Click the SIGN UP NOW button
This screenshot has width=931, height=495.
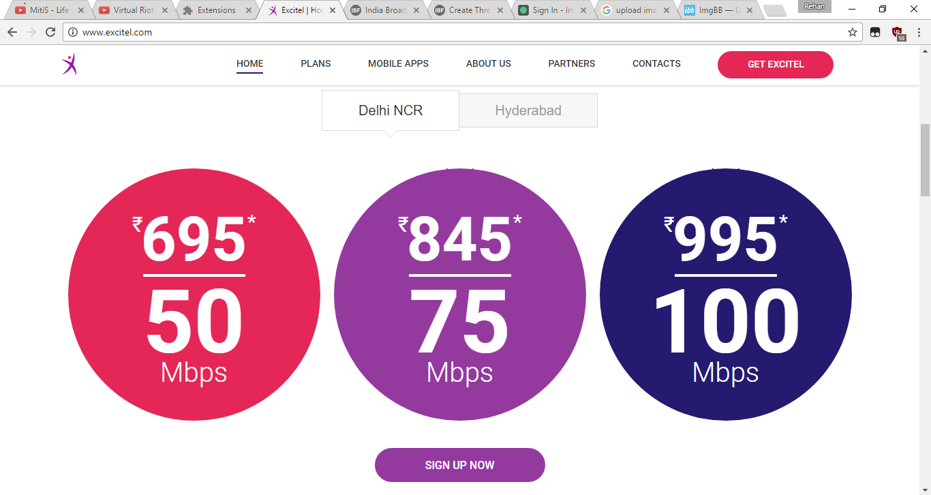pyautogui.click(x=460, y=465)
